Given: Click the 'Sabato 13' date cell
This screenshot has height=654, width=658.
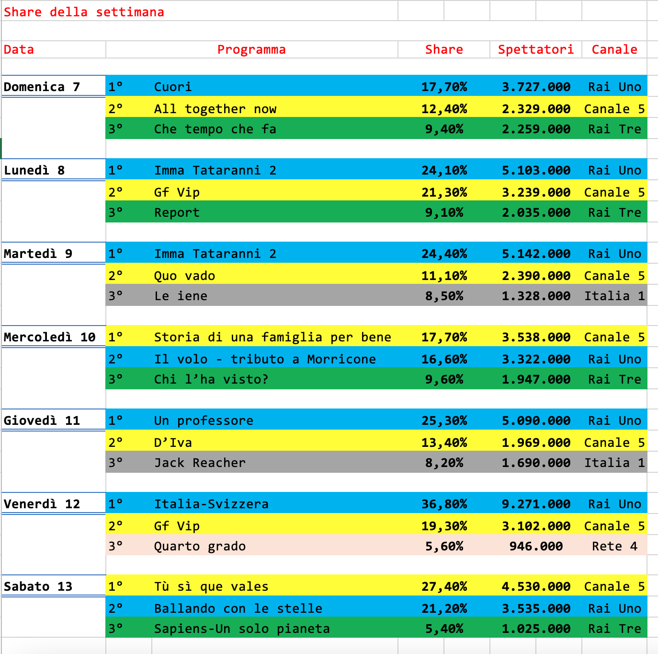Looking at the screenshot, I should pos(38,586).
